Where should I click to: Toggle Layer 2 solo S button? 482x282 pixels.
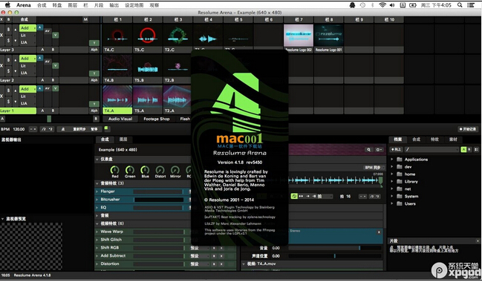8,70
